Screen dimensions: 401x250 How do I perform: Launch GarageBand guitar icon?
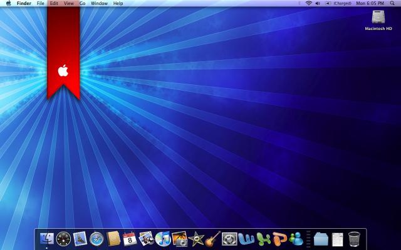click(x=212, y=239)
